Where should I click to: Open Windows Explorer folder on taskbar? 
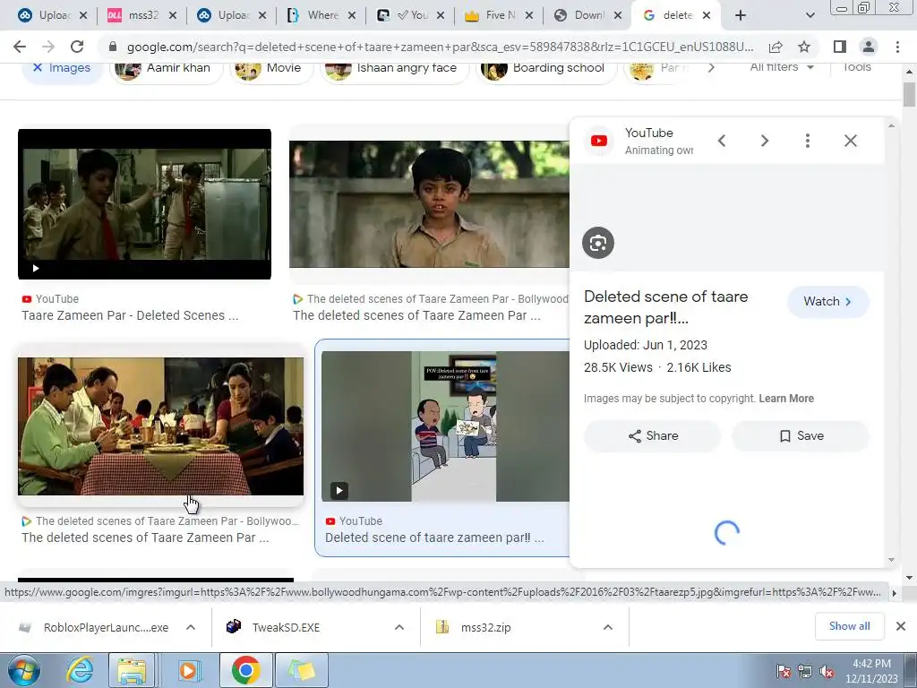133,671
